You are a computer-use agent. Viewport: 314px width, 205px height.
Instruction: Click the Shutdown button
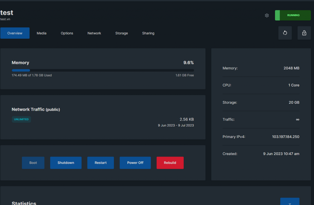click(66, 163)
